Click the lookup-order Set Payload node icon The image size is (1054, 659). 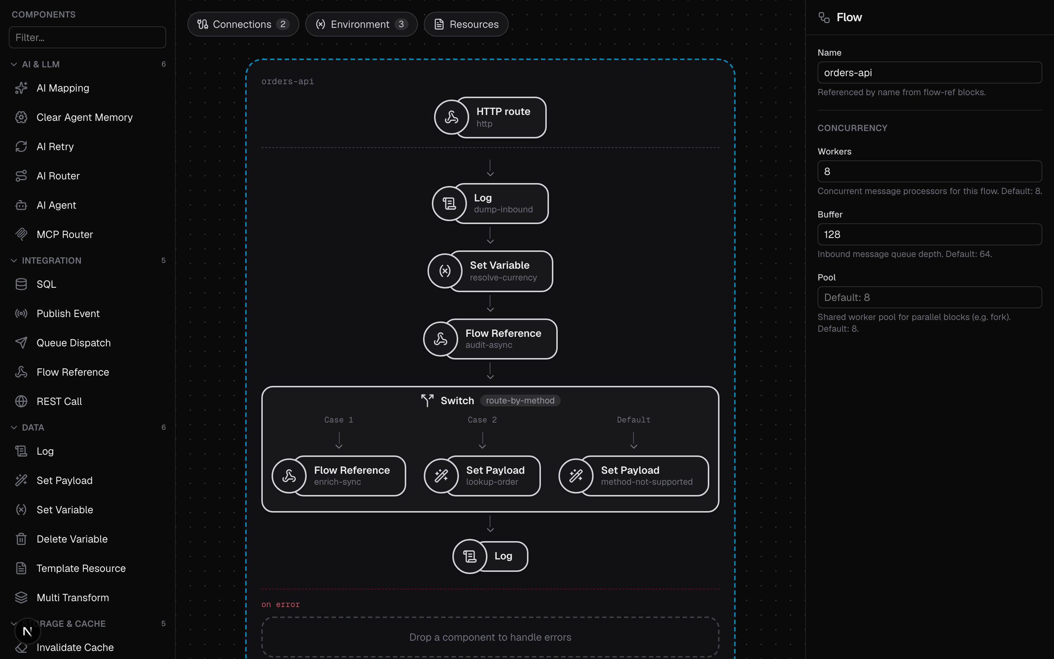click(441, 476)
